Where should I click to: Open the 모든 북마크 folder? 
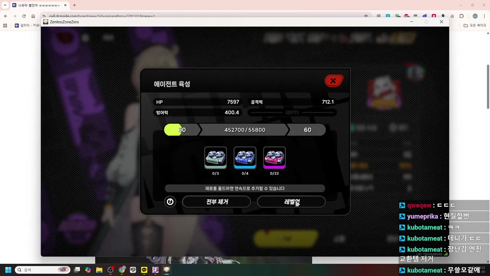475,25
